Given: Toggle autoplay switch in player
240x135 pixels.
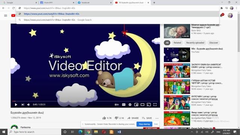Looking at the screenshot, I should coord(117,105).
